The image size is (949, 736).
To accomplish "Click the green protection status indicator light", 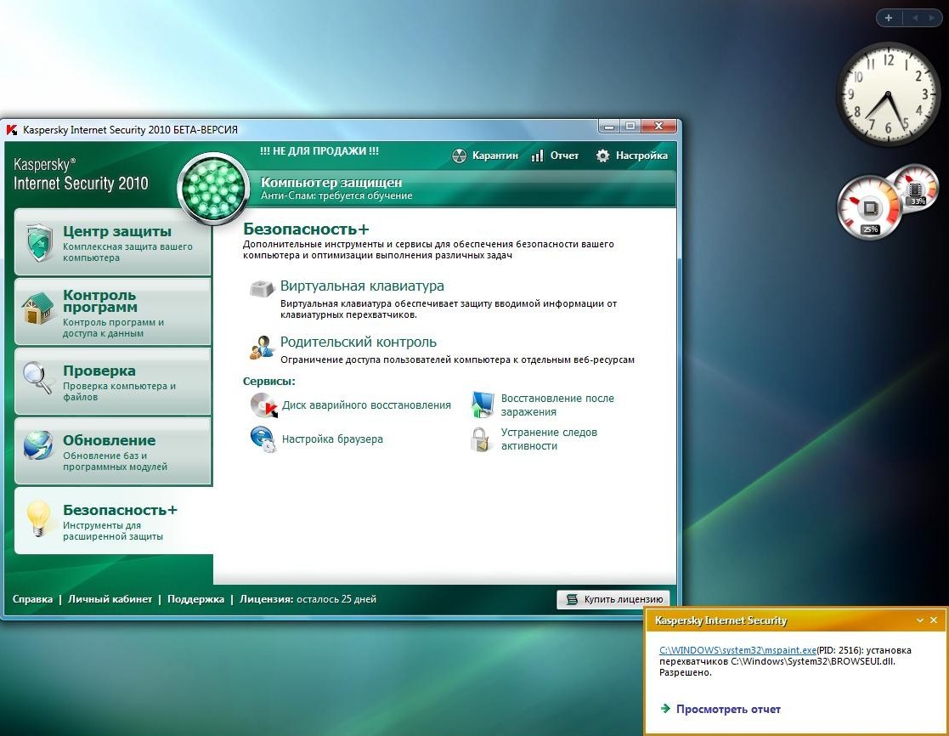I will coord(213,189).
